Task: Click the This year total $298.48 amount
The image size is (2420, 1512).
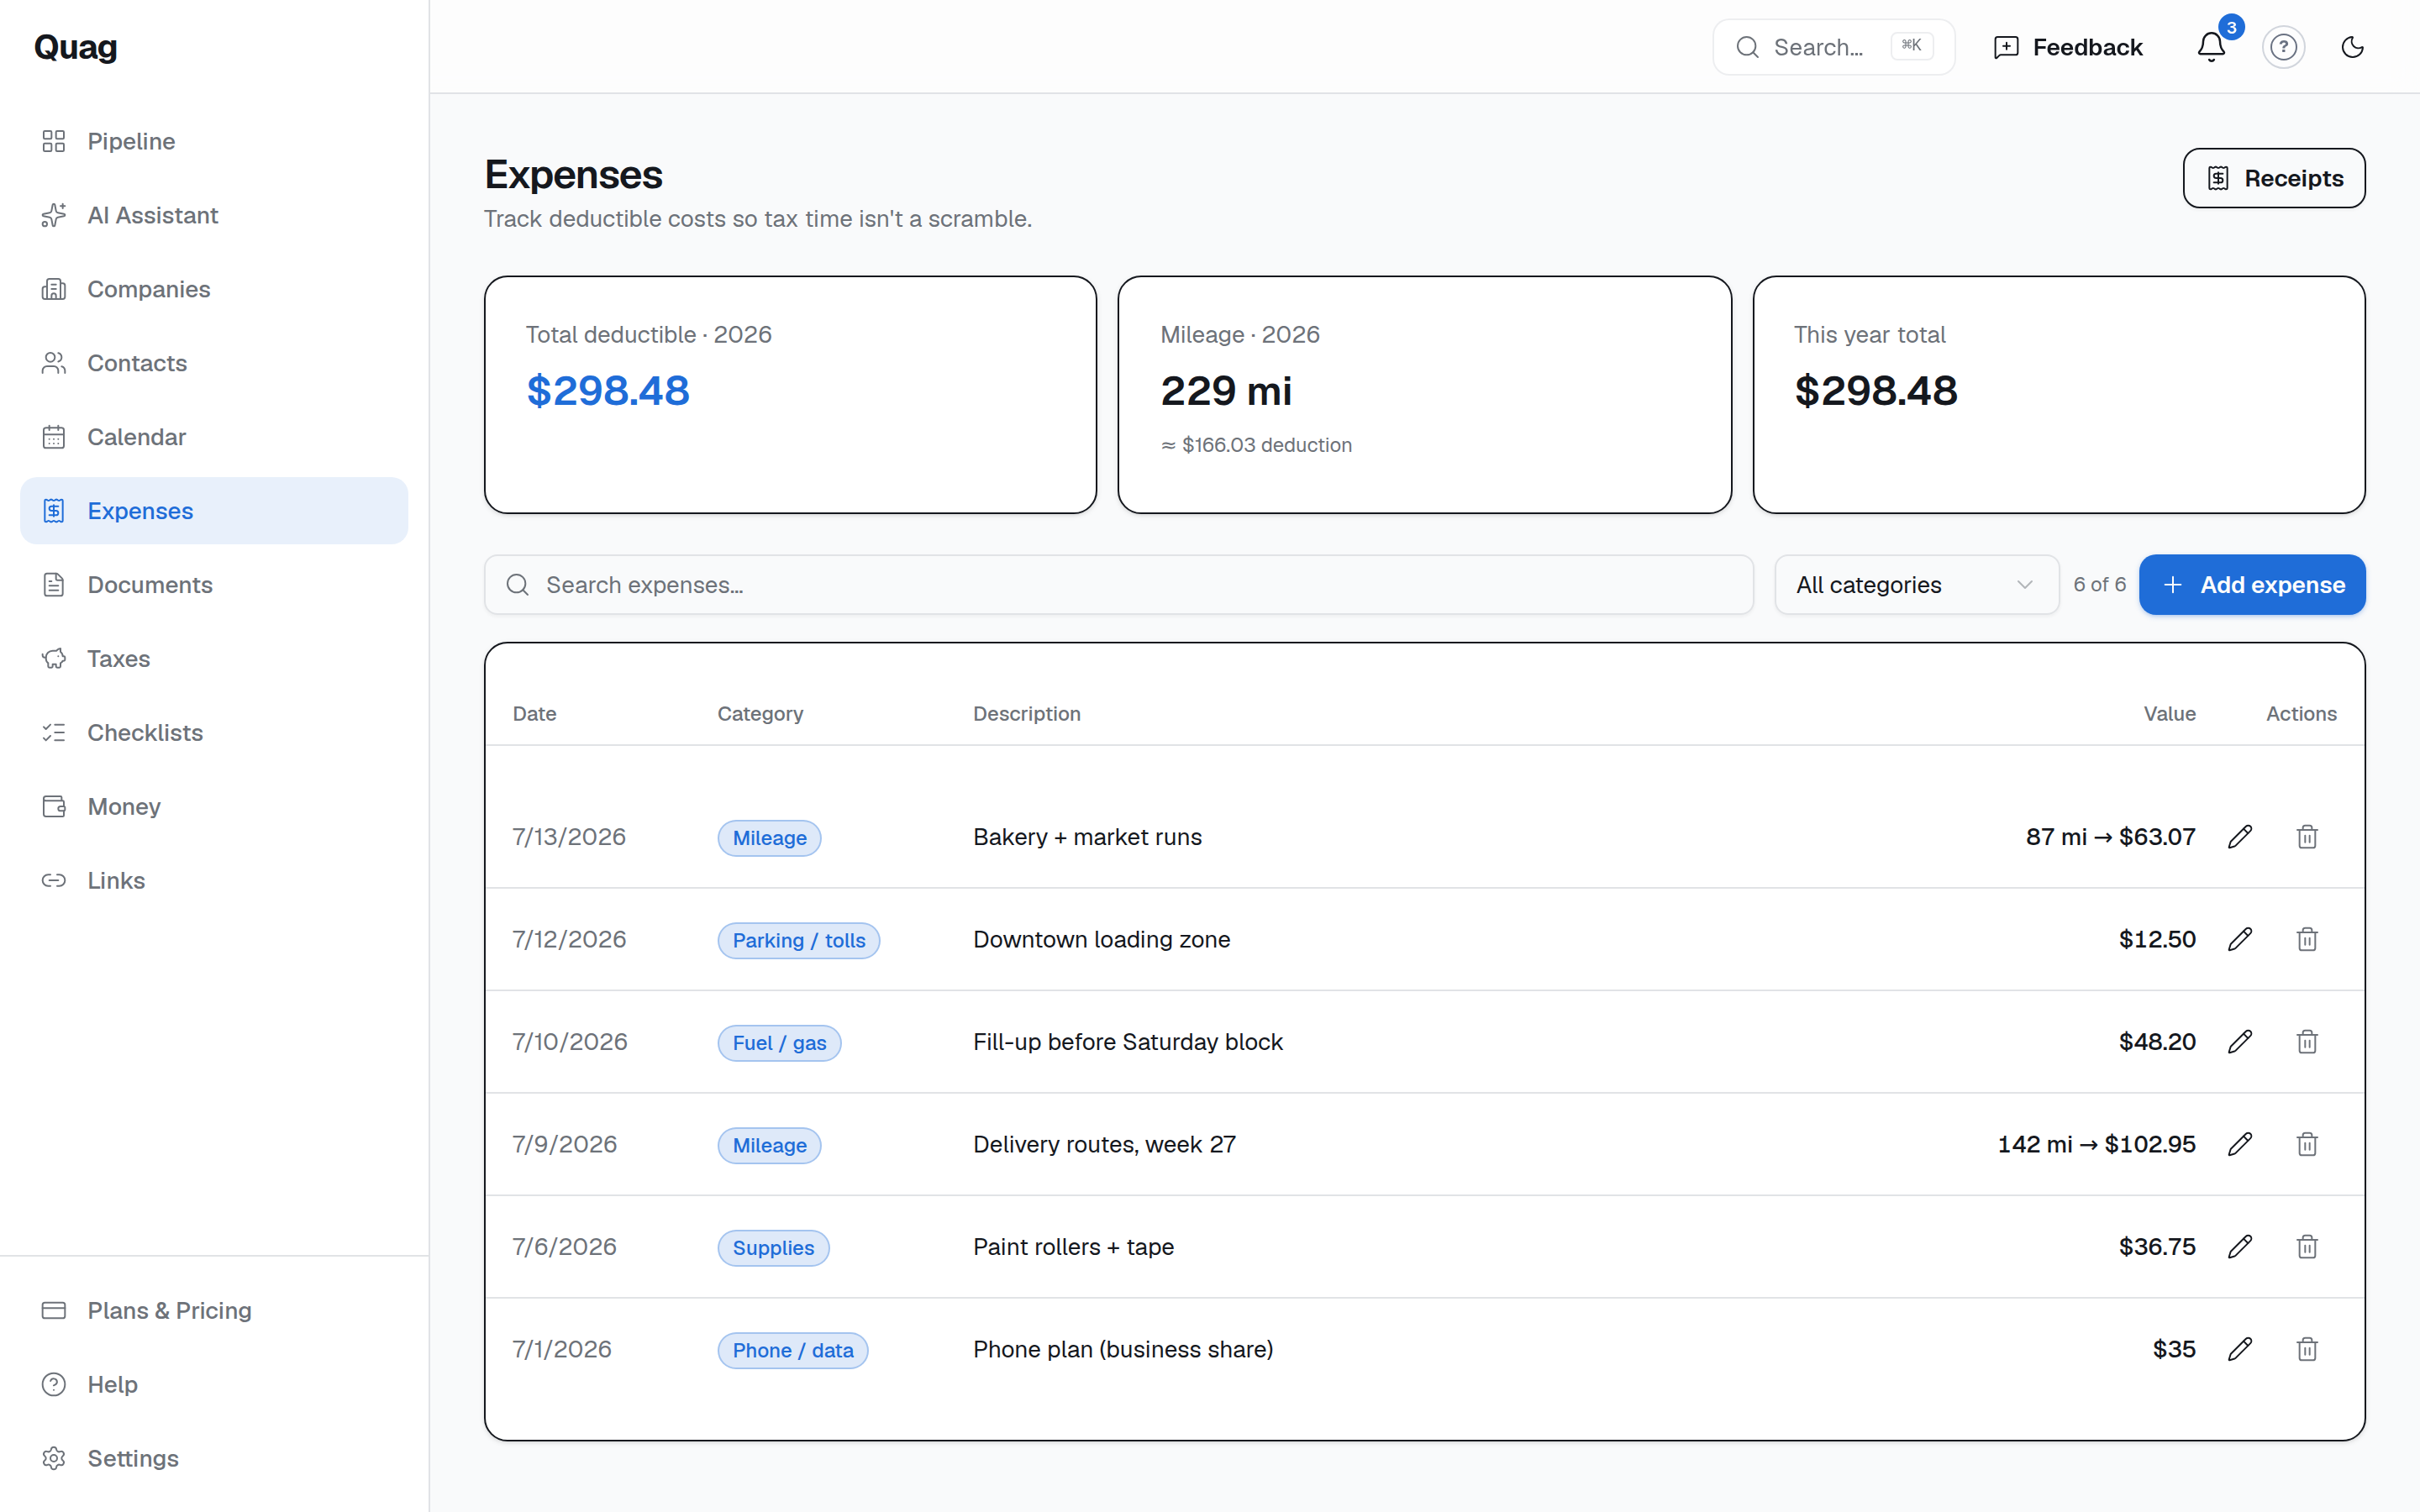Action: pos(1875,391)
